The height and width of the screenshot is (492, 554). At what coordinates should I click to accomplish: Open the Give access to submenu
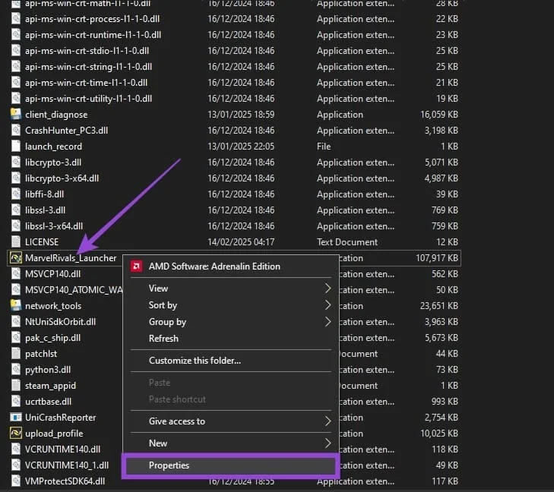[x=328, y=421]
